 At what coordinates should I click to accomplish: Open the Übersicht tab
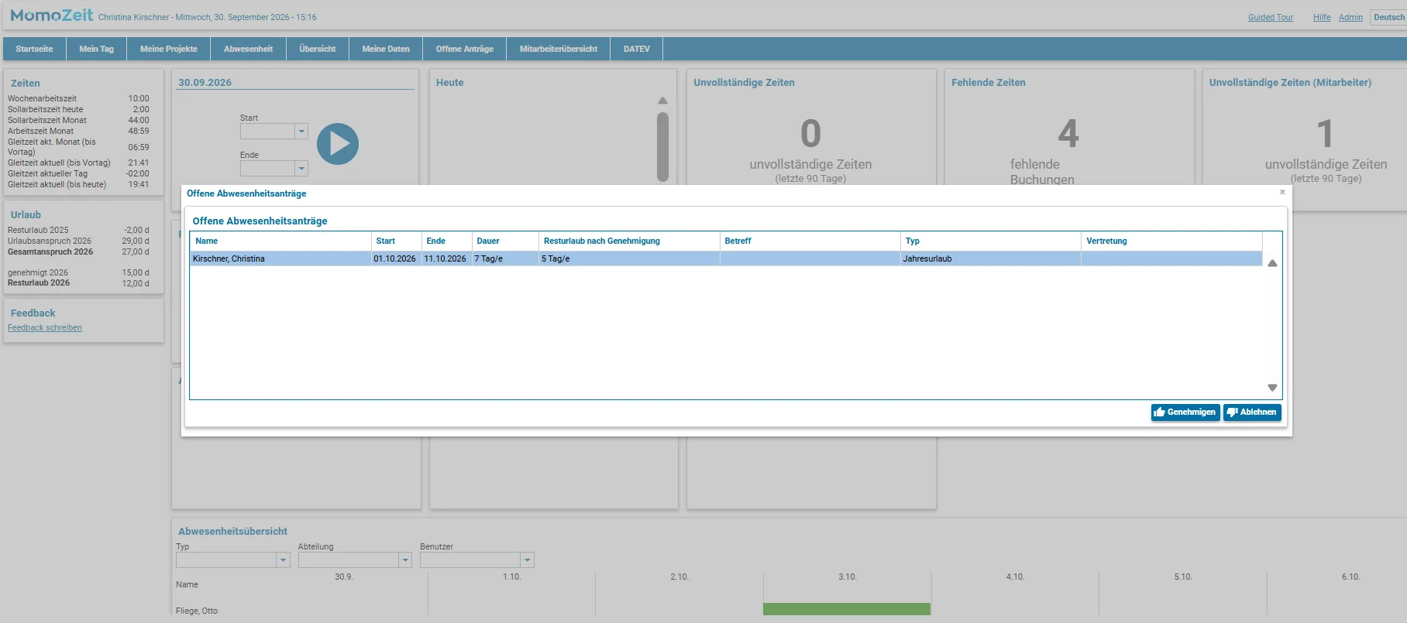[x=318, y=49]
